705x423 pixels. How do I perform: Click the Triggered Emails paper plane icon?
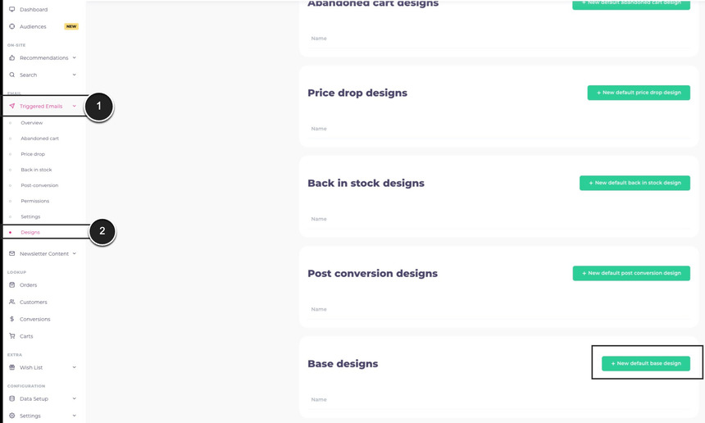[11, 107]
